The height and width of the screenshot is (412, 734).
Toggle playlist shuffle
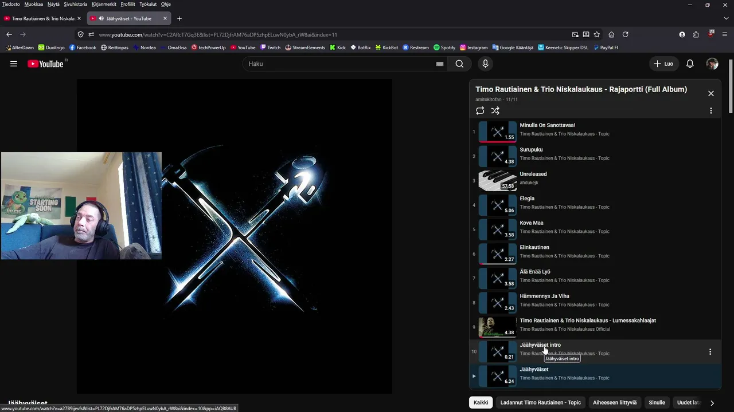[495, 110]
